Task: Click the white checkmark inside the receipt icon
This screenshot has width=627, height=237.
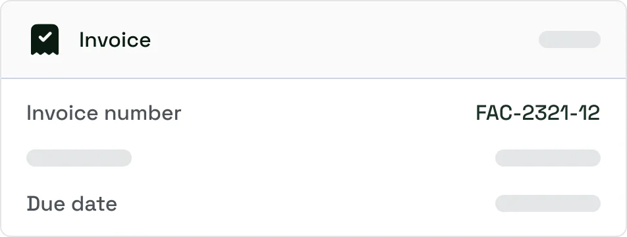Action: [x=45, y=37]
